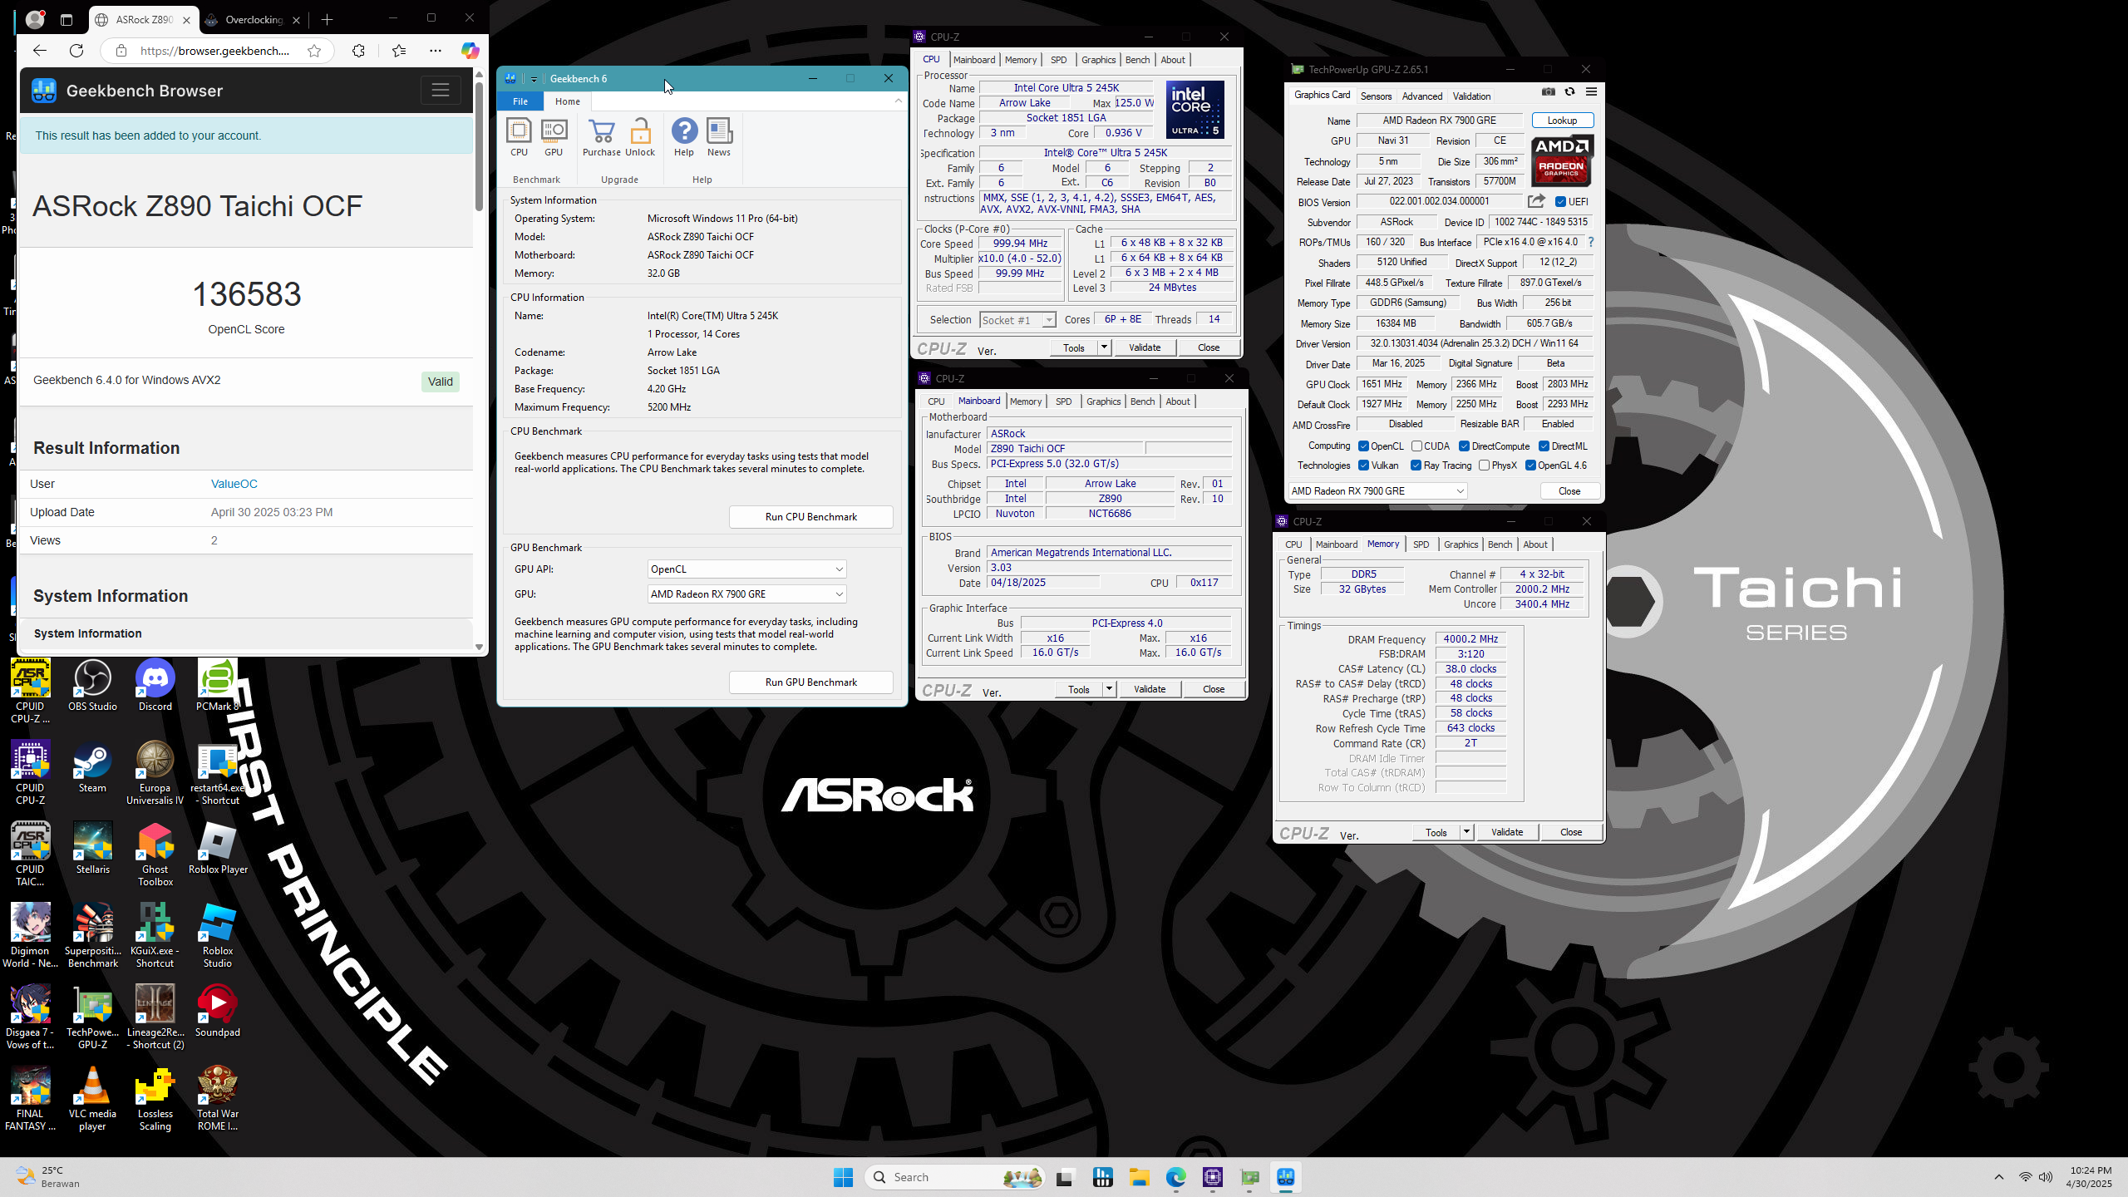The height and width of the screenshot is (1197, 2128).
Task: Open Discord desktop shortcut
Action: pos(155,686)
